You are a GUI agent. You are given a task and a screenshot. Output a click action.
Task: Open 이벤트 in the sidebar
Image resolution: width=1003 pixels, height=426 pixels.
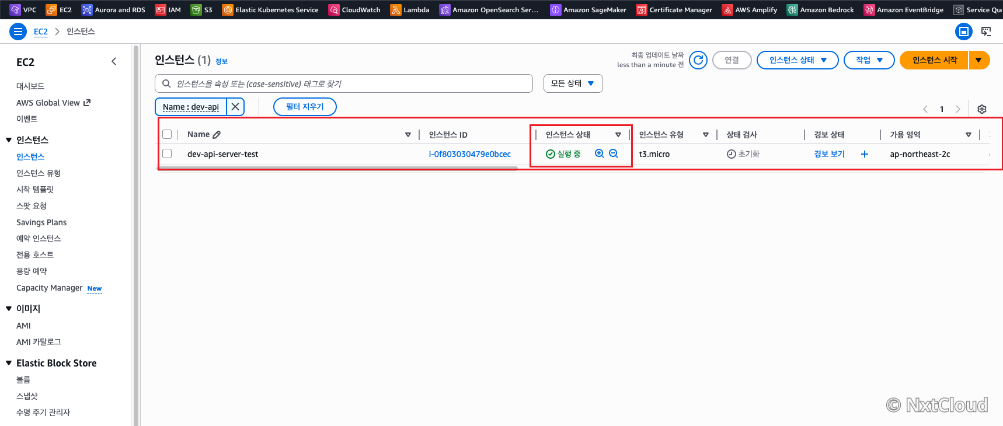point(27,118)
